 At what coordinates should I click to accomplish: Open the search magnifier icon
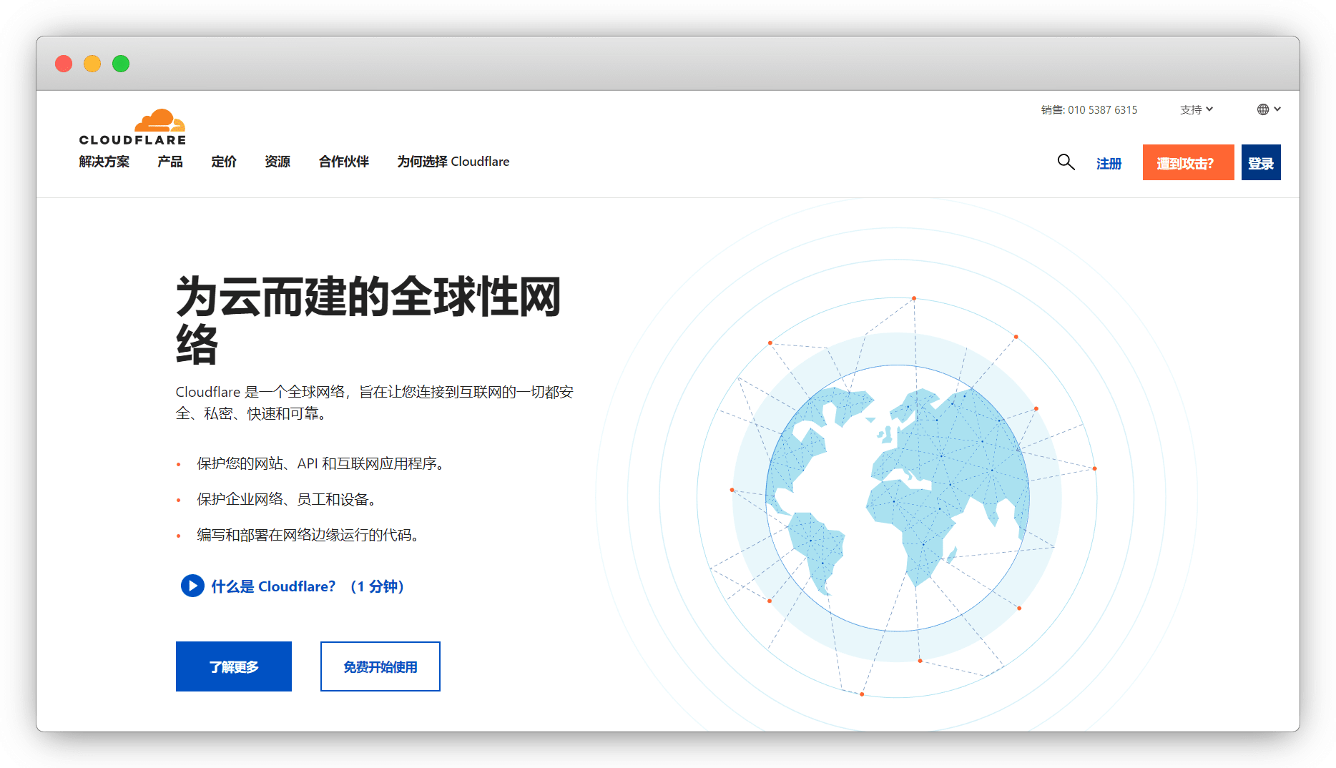(1066, 162)
